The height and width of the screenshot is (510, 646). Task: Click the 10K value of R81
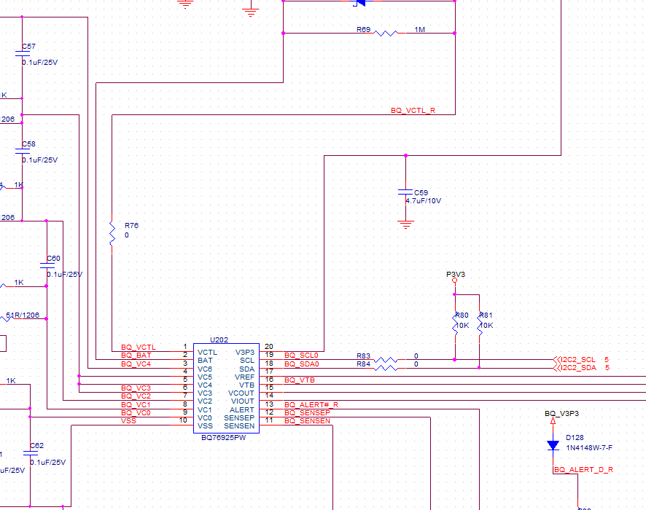[x=486, y=326]
